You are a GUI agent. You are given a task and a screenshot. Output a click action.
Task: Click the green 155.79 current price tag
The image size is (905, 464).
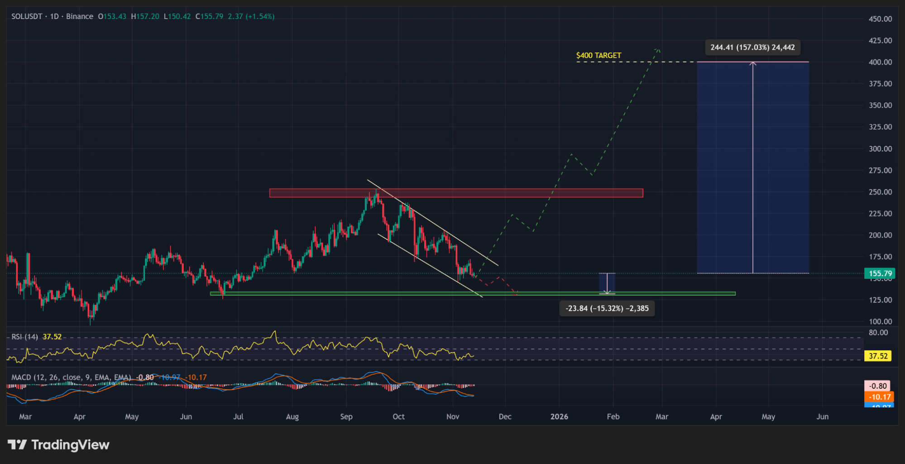[x=880, y=273]
